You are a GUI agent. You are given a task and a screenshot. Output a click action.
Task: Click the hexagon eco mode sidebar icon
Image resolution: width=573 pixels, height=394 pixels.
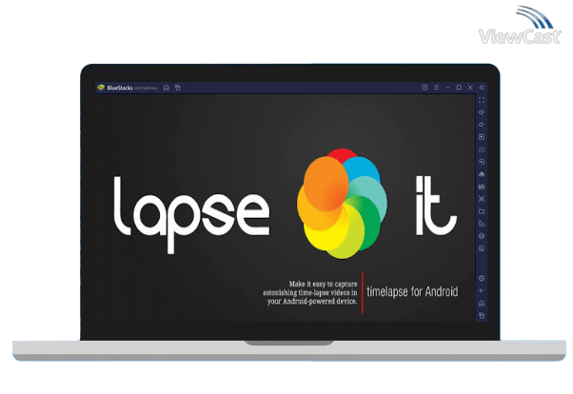point(482,236)
